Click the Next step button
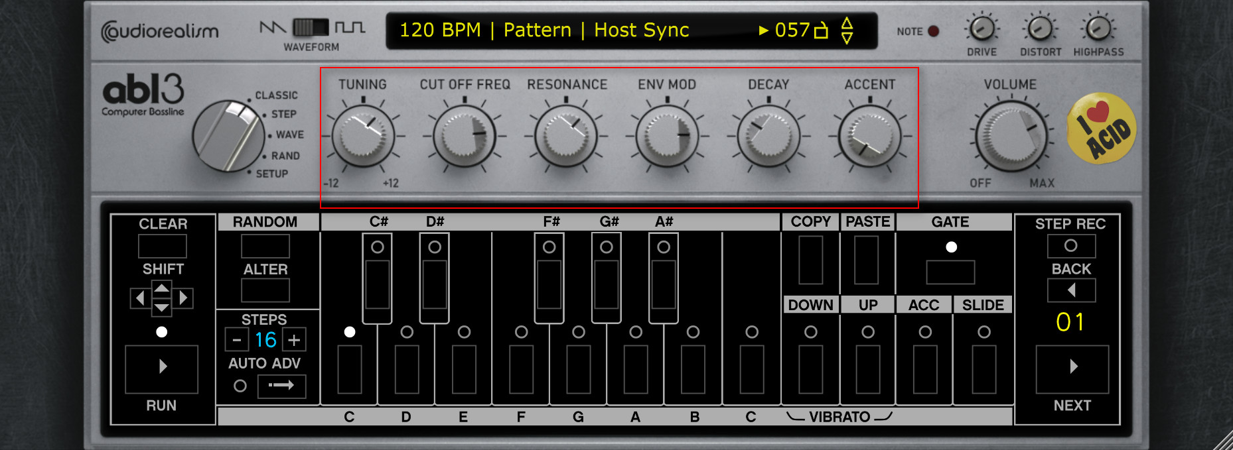The image size is (1233, 450). tap(1072, 369)
